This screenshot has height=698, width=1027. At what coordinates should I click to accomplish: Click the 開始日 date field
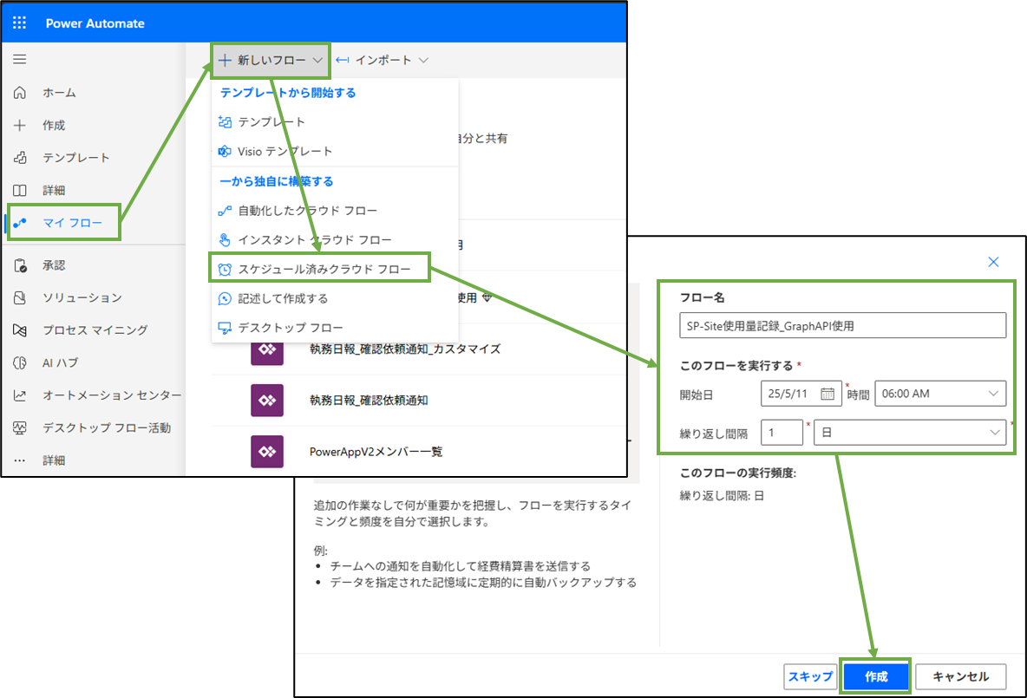(801, 394)
